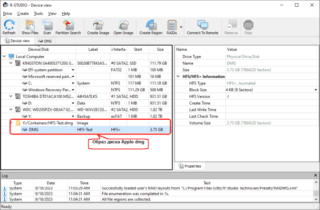
Task: Click the Size column header
Action: click(x=160, y=49)
